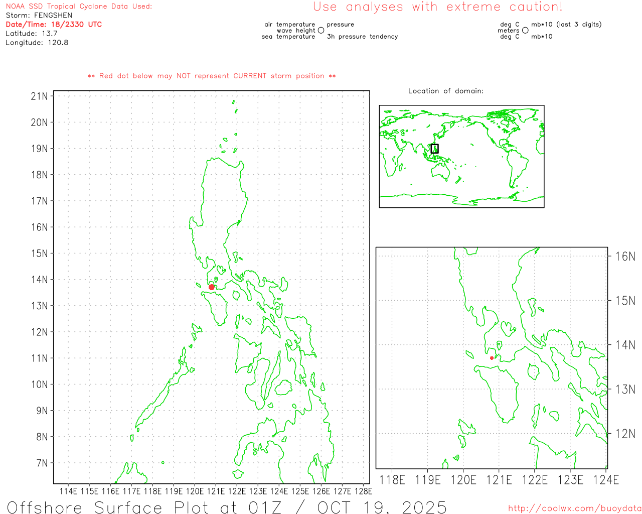Click the 12N latitude label on inset map

tap(625, 434)
